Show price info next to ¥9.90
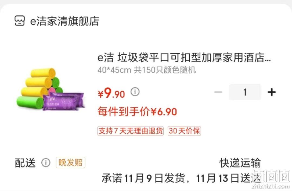The height and width of the screenshot is (191, 292). 135,92
